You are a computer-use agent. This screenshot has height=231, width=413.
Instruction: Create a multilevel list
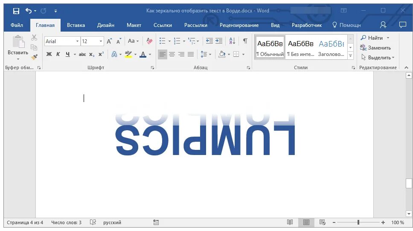click(x=192, y=41)
